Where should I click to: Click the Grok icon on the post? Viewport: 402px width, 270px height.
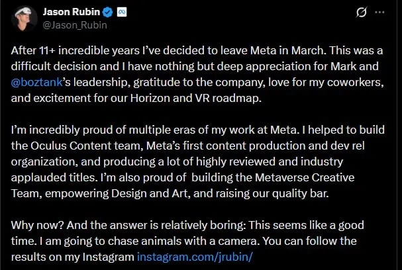(x=362, y=13)
